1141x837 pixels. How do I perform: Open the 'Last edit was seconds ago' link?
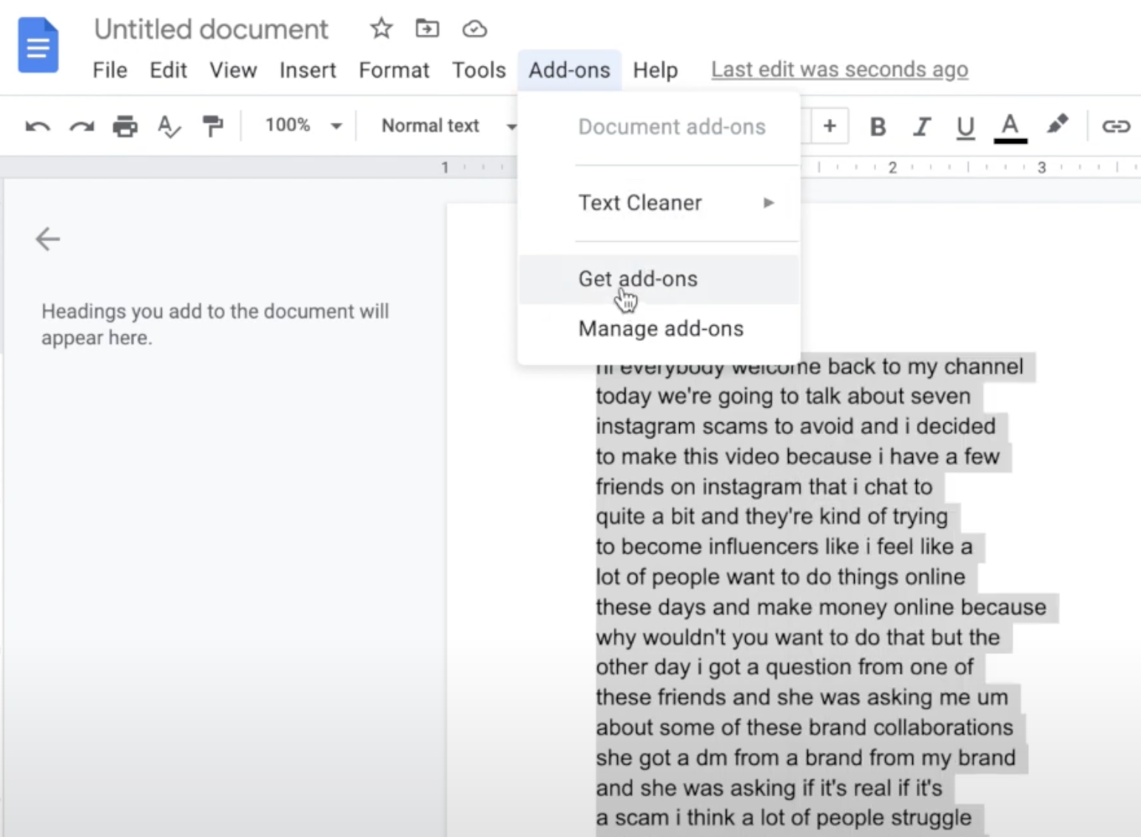(839, 70)
